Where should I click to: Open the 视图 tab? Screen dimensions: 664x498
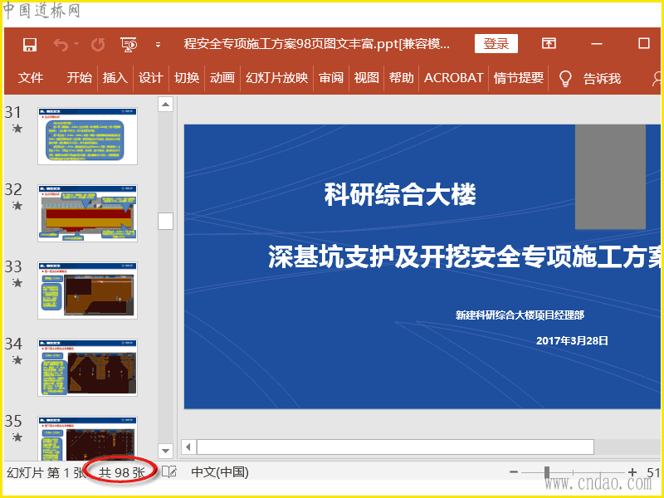(x=366, y=78)
